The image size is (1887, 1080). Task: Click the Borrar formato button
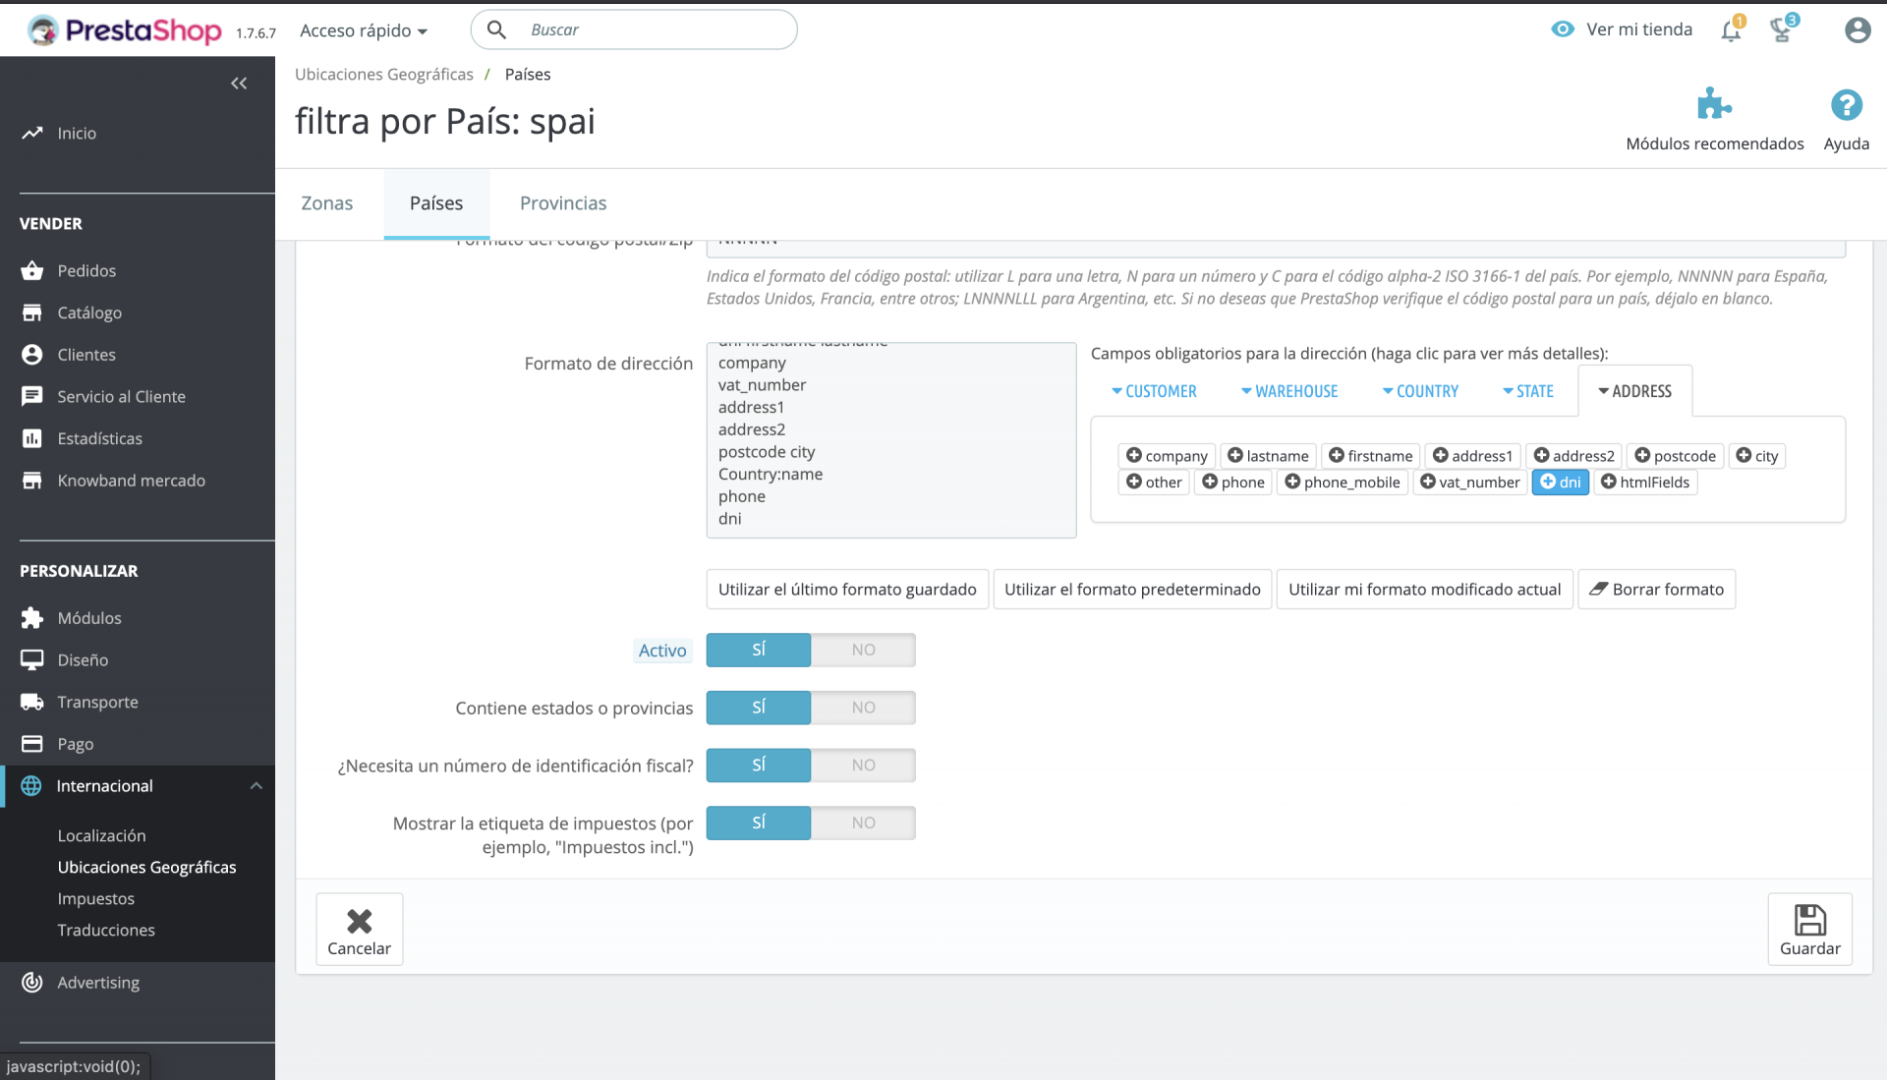1656,590
